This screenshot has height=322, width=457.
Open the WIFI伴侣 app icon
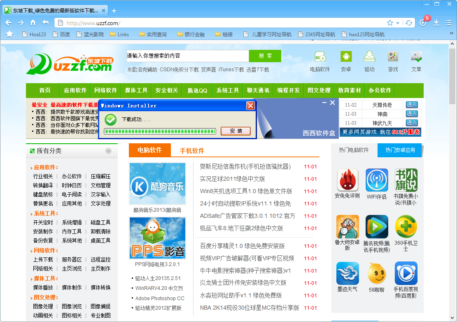click(377, 180)
